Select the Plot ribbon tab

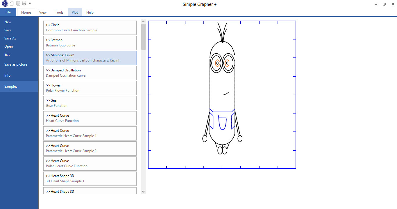coord(75,12)
